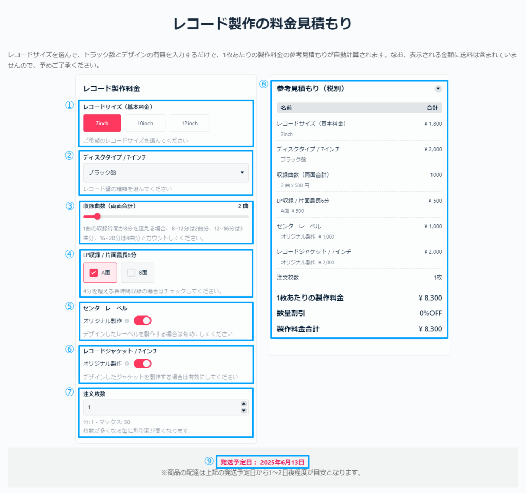Click the far right end of 収録曲数 slider track
Image resolution: width=526 pixels, height=493 pixels.
pos(247,216)
